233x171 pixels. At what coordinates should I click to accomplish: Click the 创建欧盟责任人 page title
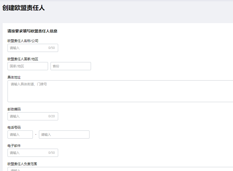(24, 8)
